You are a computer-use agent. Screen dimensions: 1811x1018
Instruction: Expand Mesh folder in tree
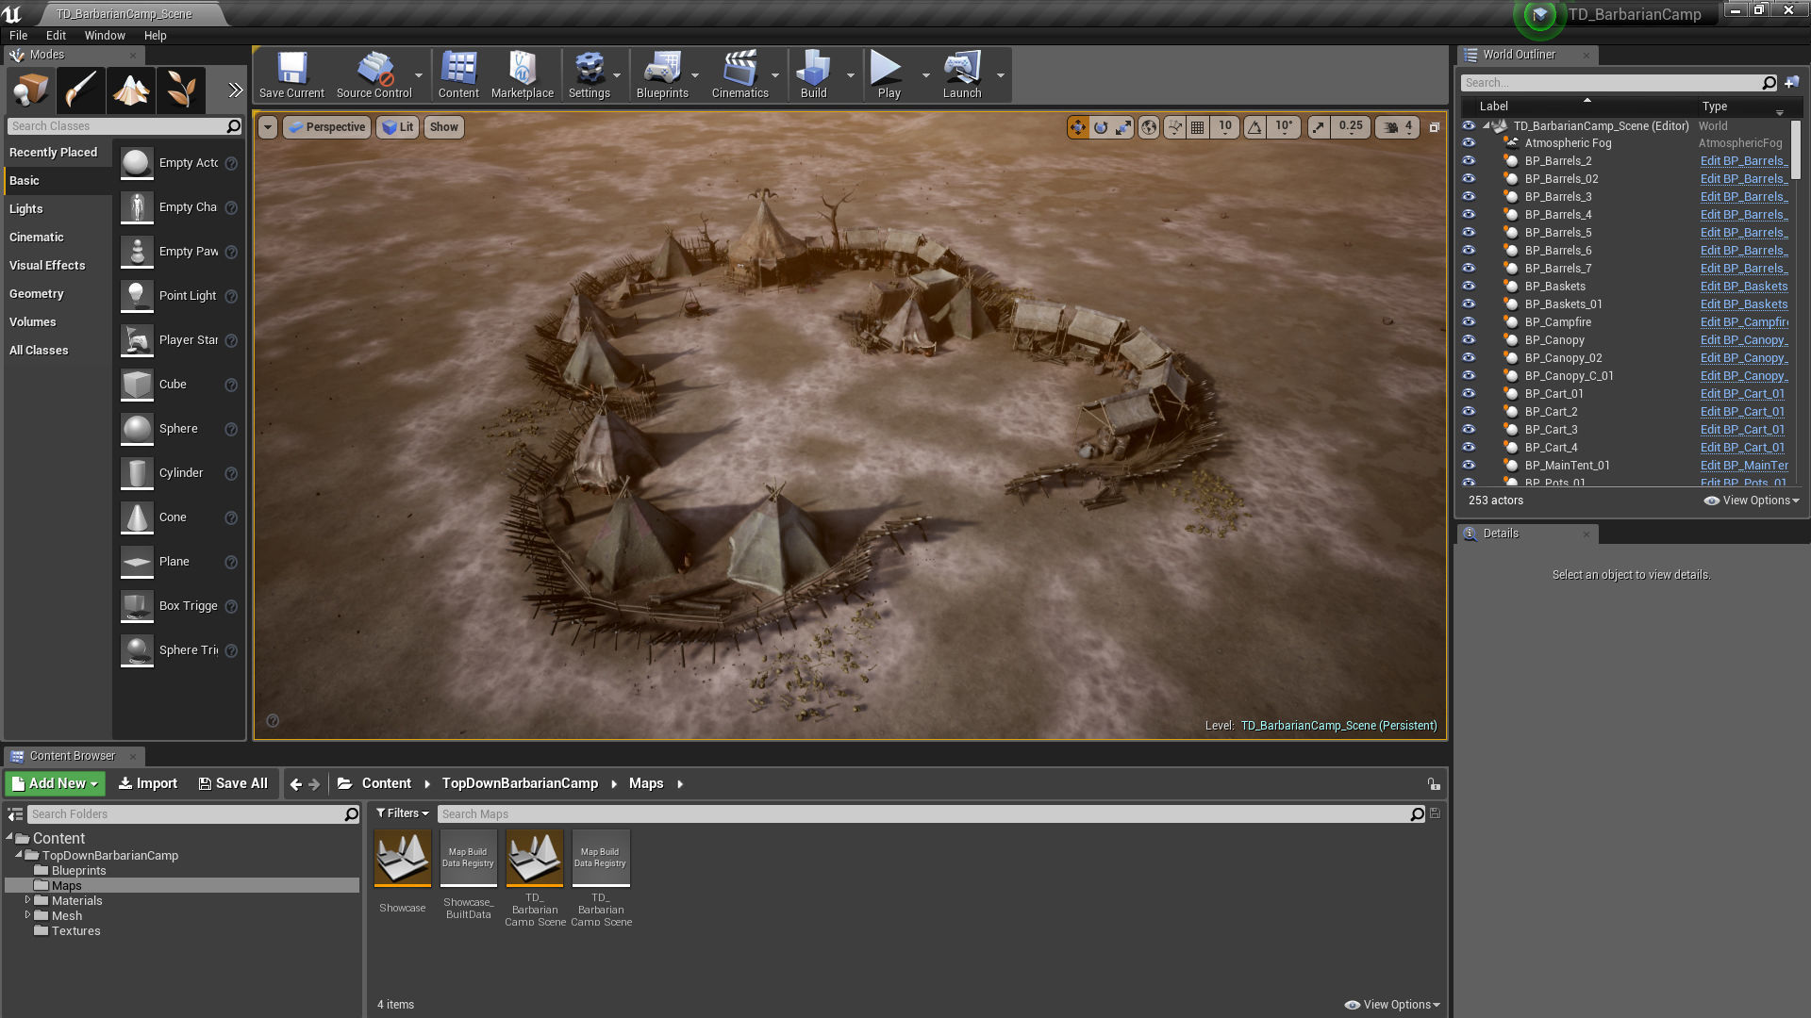[27, 916]
